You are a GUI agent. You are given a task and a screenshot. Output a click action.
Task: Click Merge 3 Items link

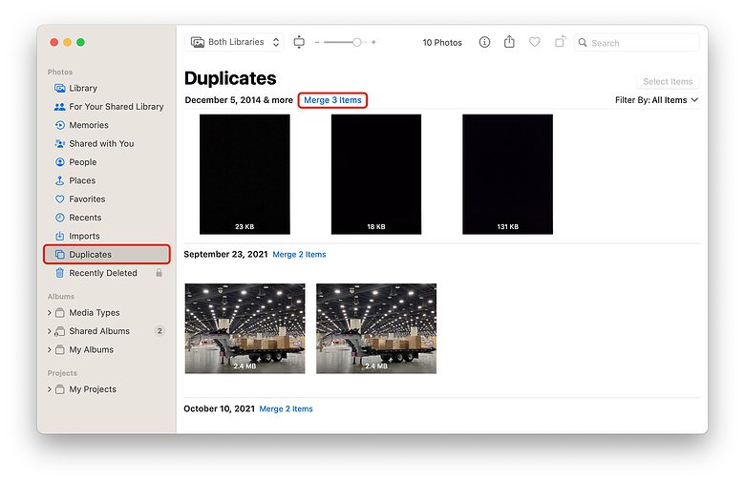[332, 100]
